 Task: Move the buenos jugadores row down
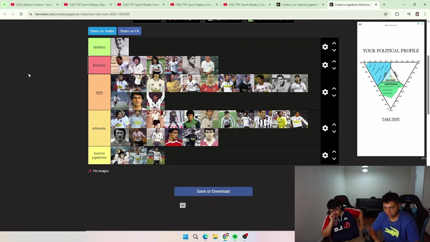[x=334, y=159]
